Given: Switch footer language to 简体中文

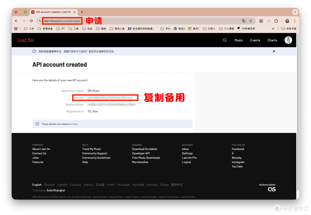Looking at the screenshot, I should [177, 184].
